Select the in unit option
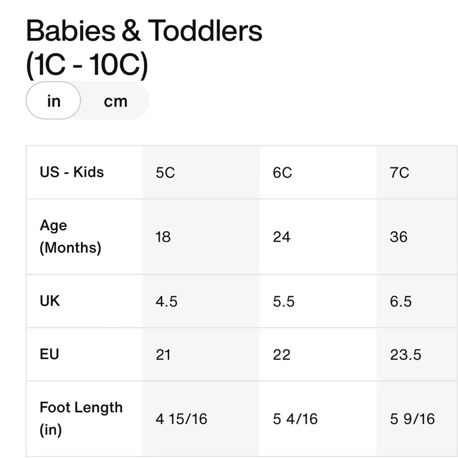The height and width of the screenshot is (458, 458). (x=54, y=100)
